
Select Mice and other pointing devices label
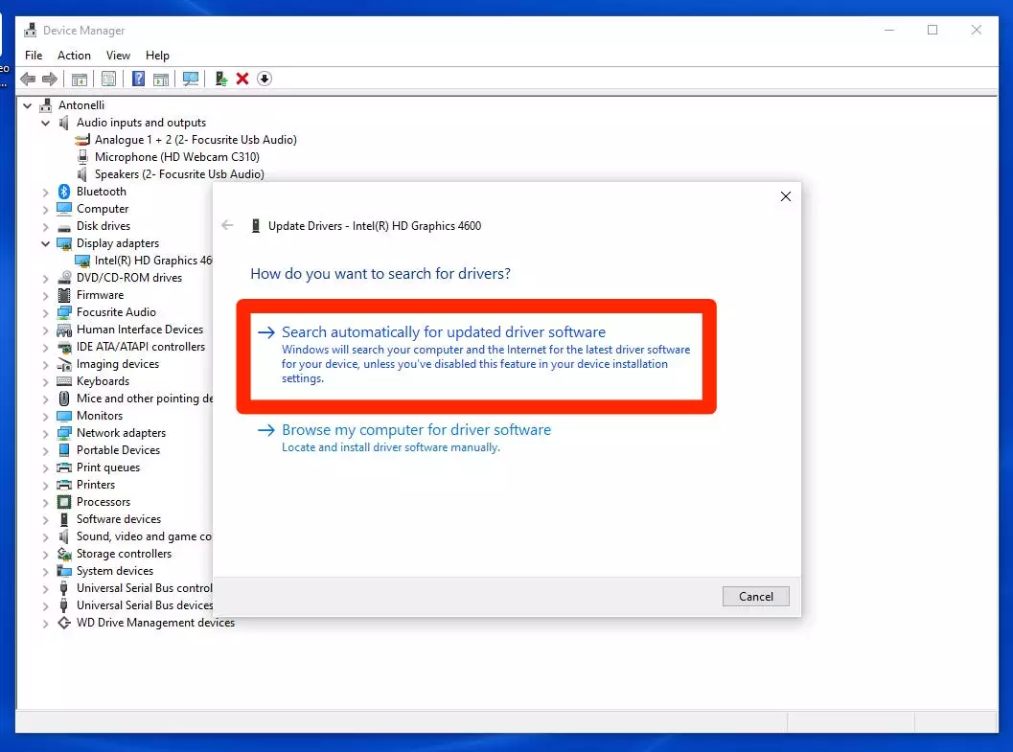click(x=145, y=399)
